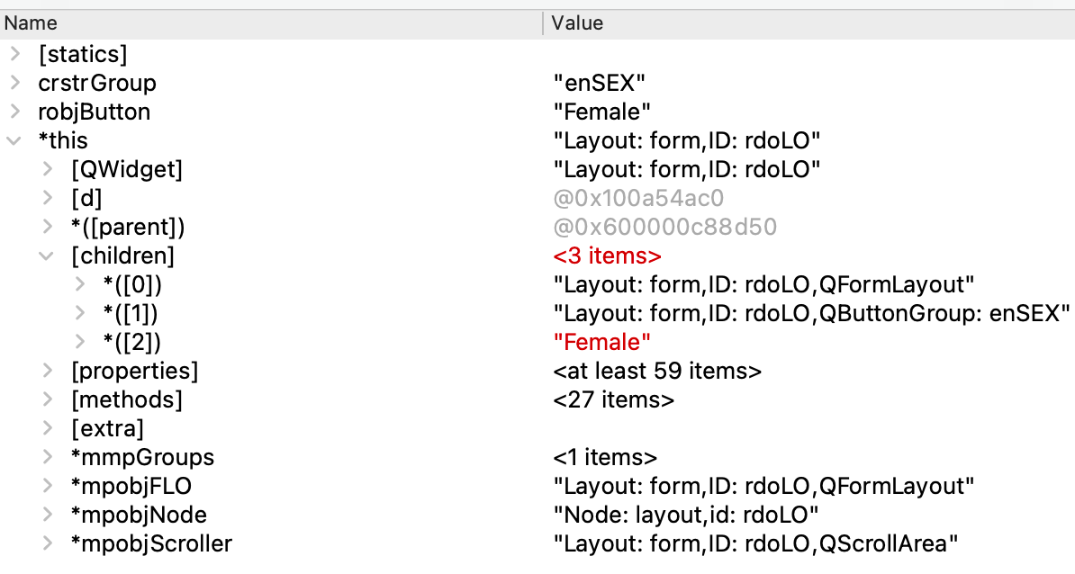
Task: Expand the [QWidget] base class entry
Action: coord(48,169)
